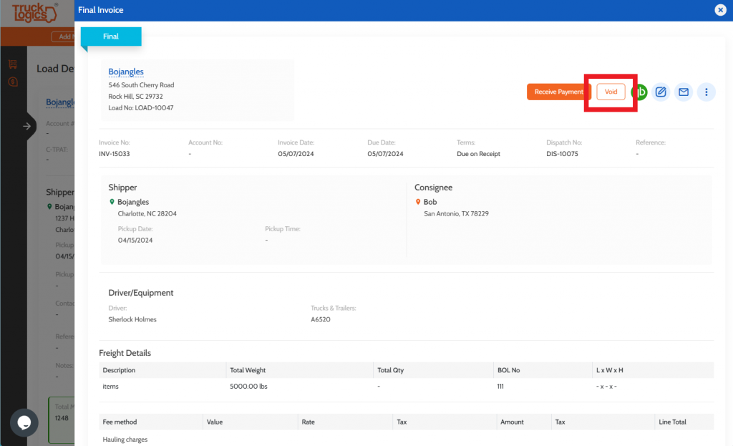This screenshot has height=446, width=733.
Task: Select the Final tab
Action: [111, 37]
